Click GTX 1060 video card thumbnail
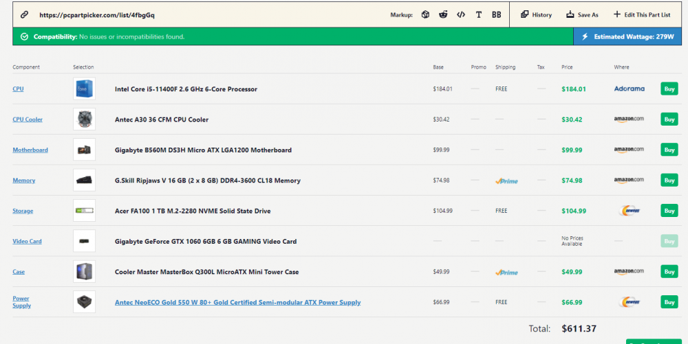 tap(84, 241)
